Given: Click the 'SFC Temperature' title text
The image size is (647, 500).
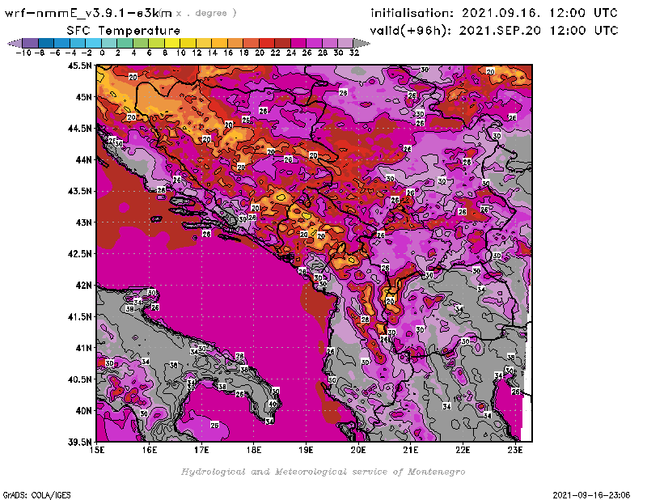Looking at the screenshot, I should (124, 31).
